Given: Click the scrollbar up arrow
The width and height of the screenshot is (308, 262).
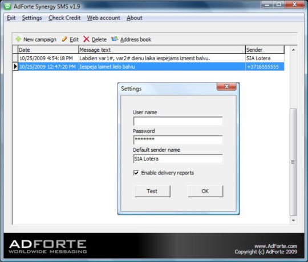Looking at the screenshot, I should [x=293, y=50].
